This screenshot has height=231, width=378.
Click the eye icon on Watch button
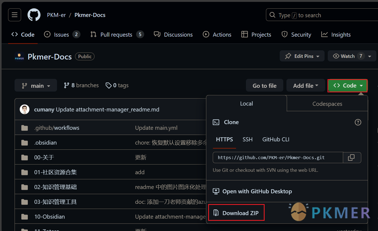[x=336, y=56]
